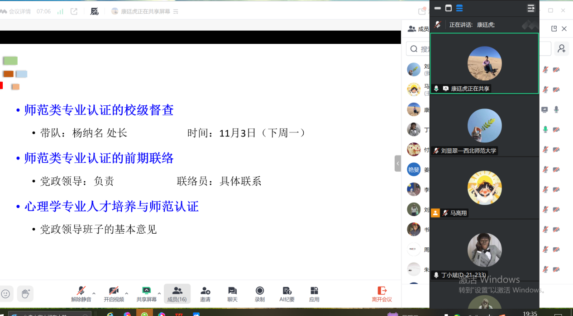The width and height of the screenshot is (573, 316).
Task: Toggle camera for the second listed member
Action: (x=556, y=90)
